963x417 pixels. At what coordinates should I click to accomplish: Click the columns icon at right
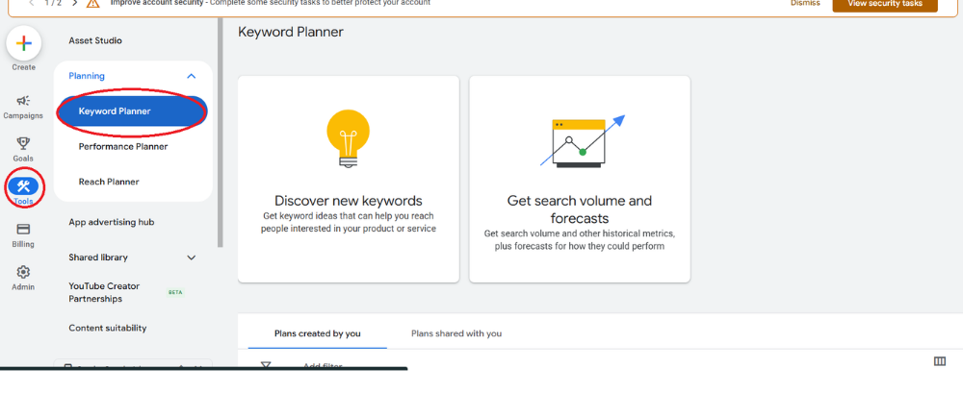940,361
